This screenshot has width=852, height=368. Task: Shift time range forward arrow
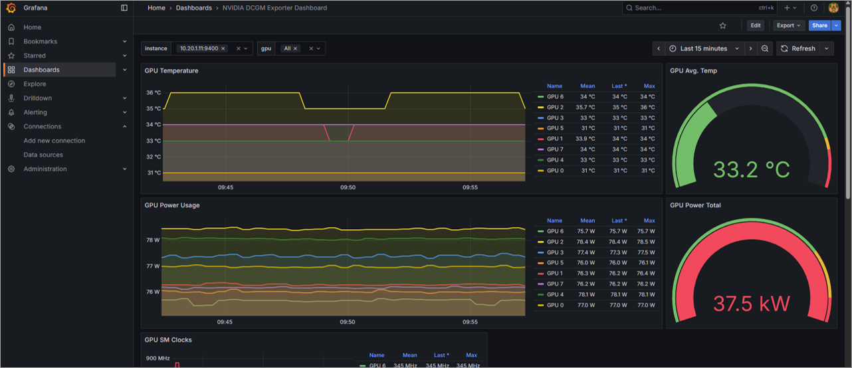pos(750,48)
